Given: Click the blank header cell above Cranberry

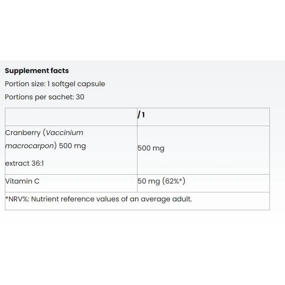Looking at the screenshot, I should 71,117.
